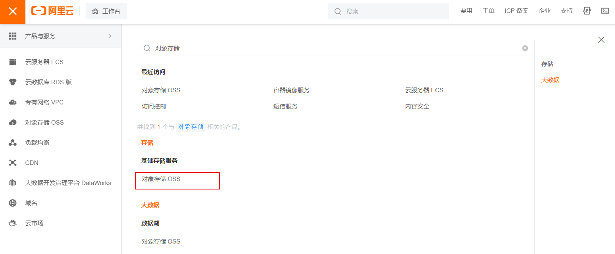Click the CDN sidebar icon
The width and height of the screenshot is (615, 254).
(x=13, y=163)
